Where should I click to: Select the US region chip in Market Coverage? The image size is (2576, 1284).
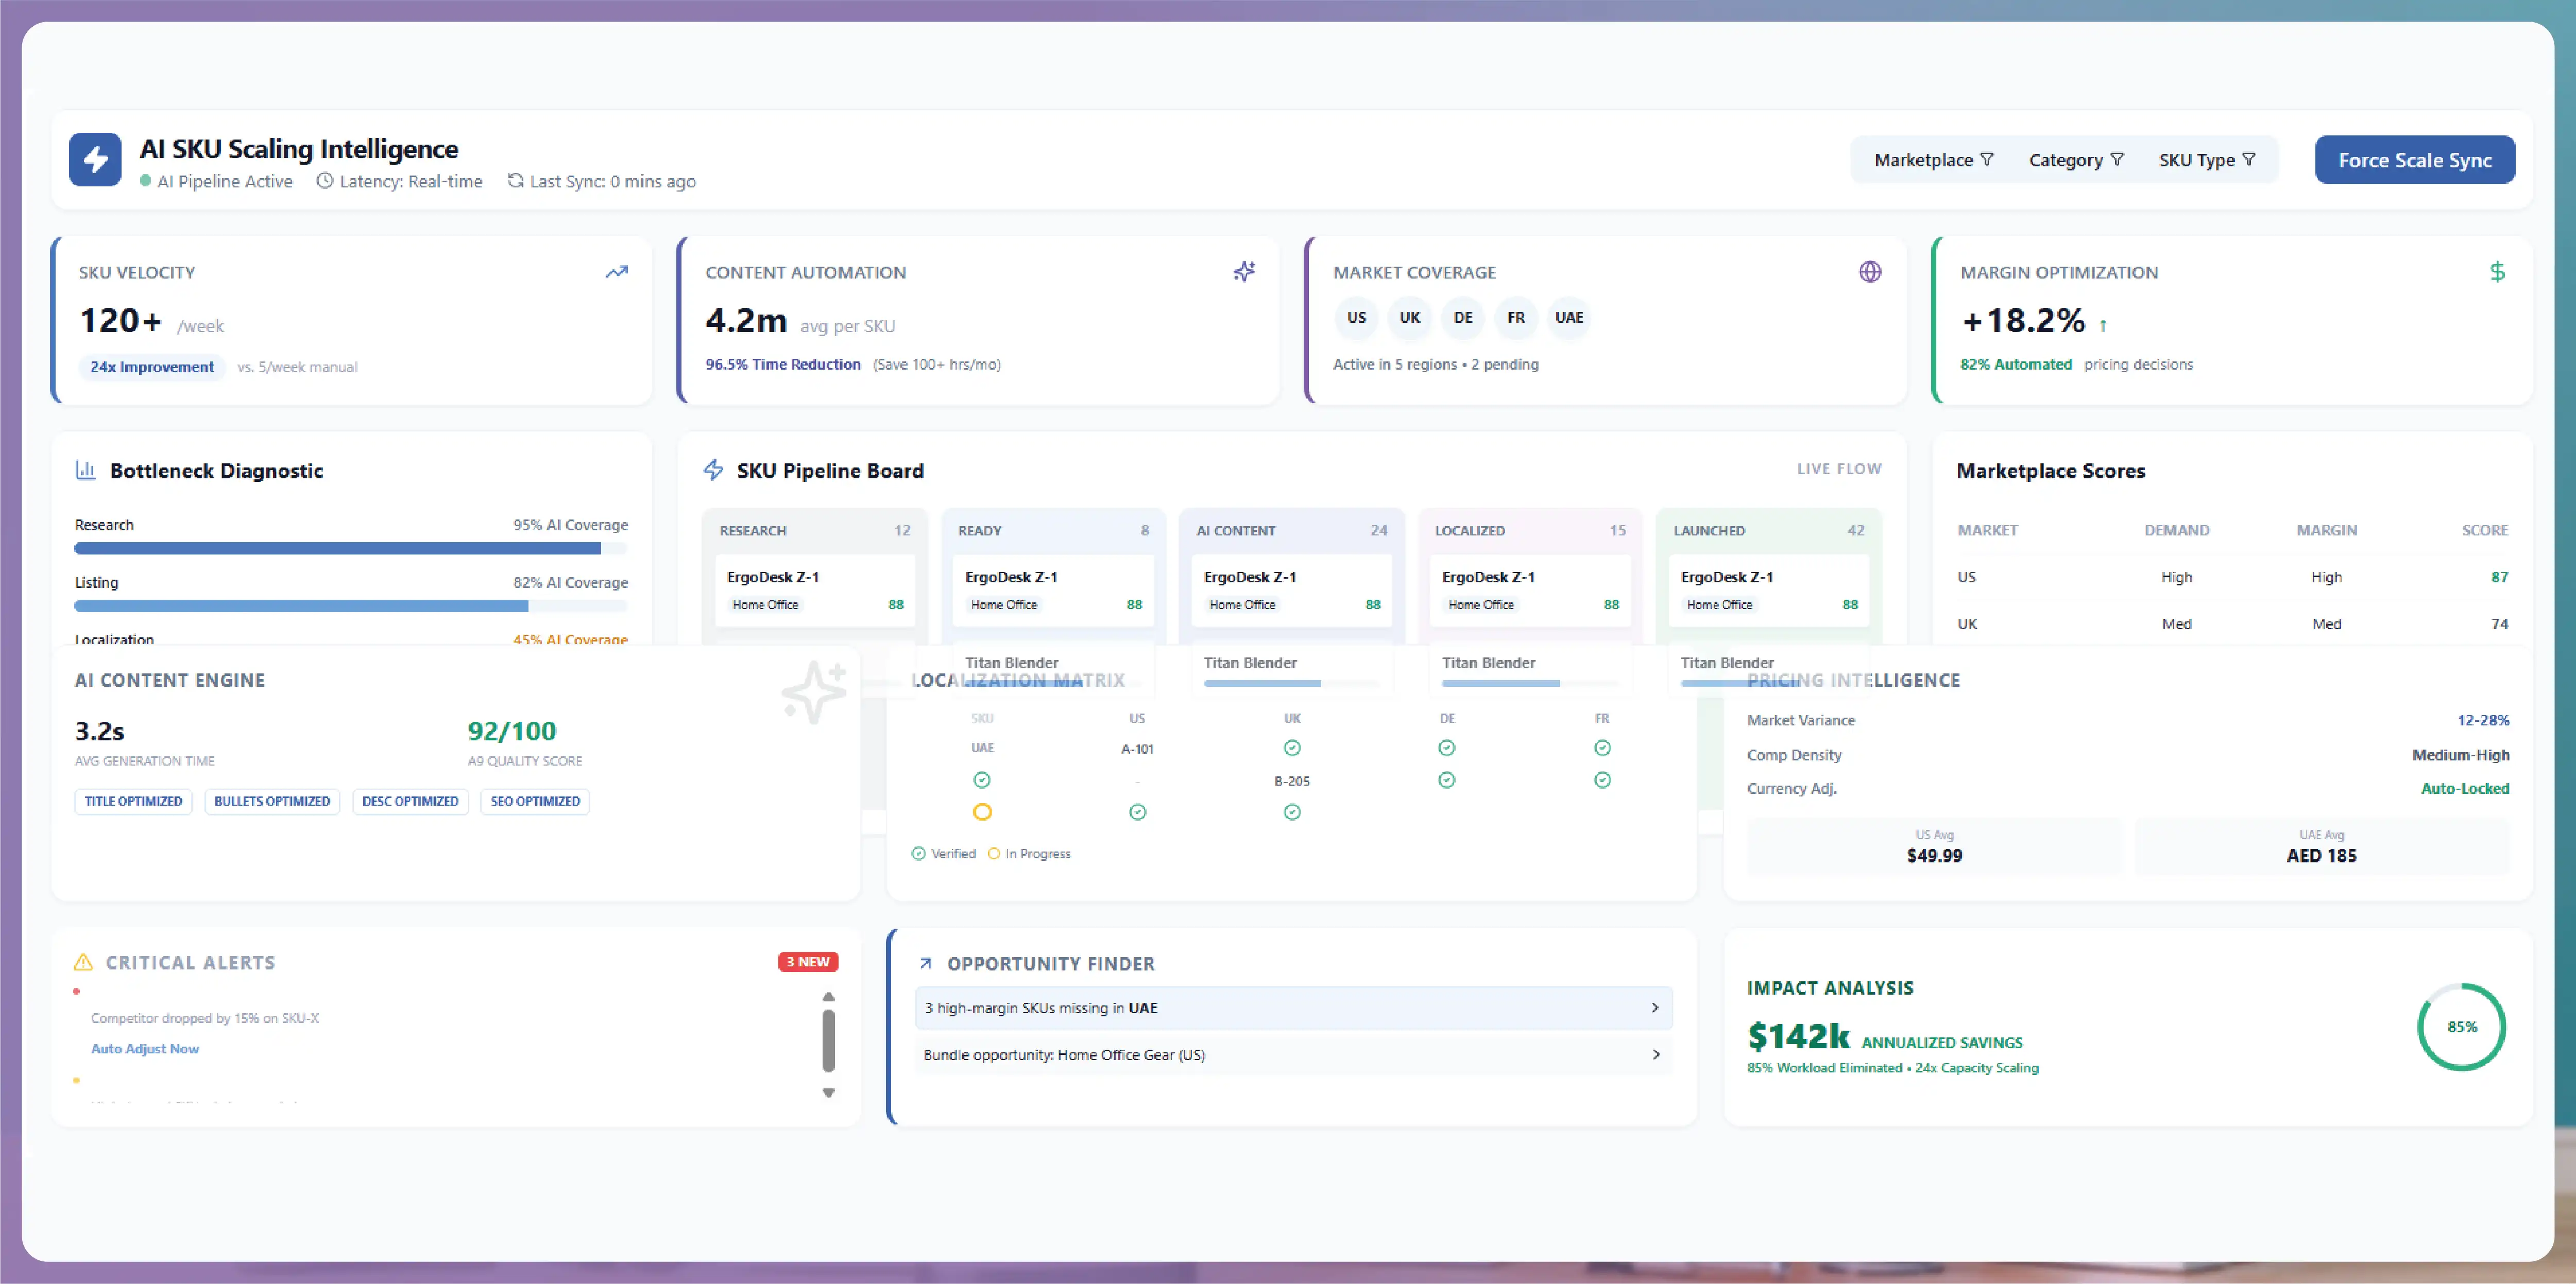1356,318
